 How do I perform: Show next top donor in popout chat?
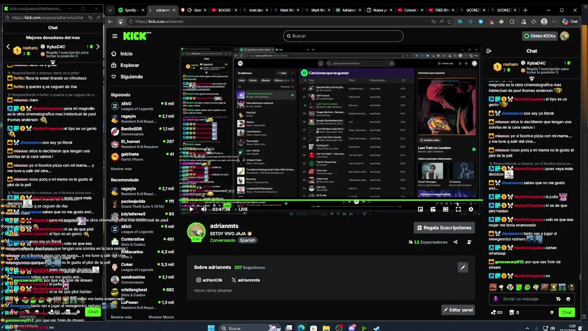pyautogui.click(x=98, y=47)
